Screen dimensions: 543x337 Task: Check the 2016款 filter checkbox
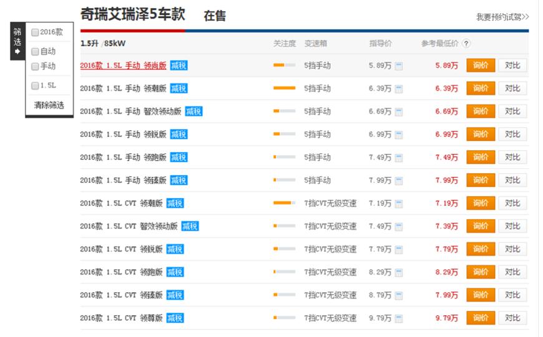click(35, 32)
